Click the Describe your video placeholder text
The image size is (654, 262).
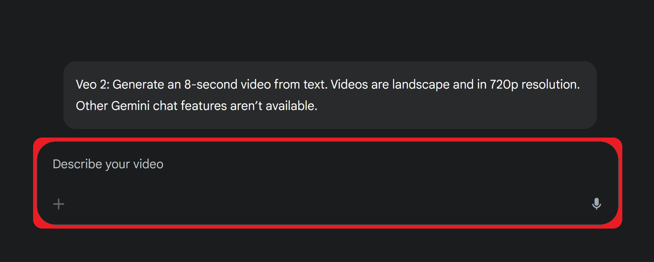click(108, 163)
